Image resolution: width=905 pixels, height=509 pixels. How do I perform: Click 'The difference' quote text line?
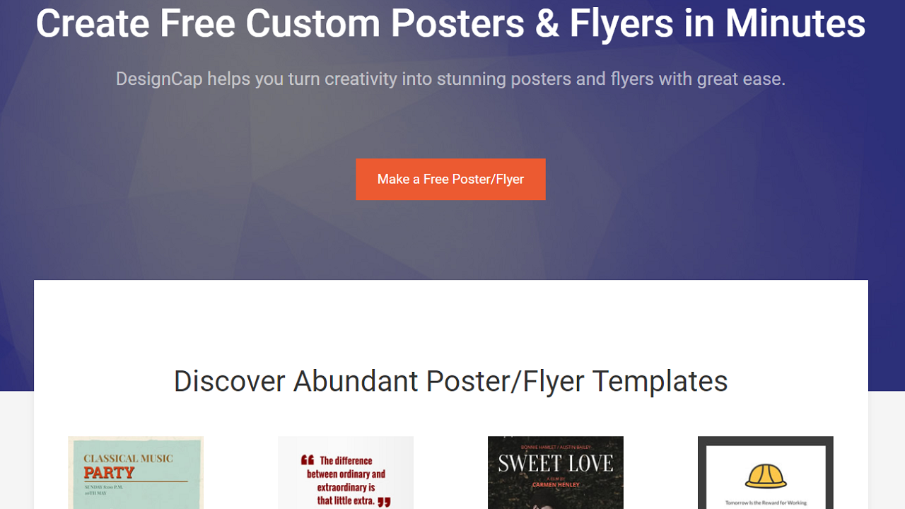click(346, 460)
